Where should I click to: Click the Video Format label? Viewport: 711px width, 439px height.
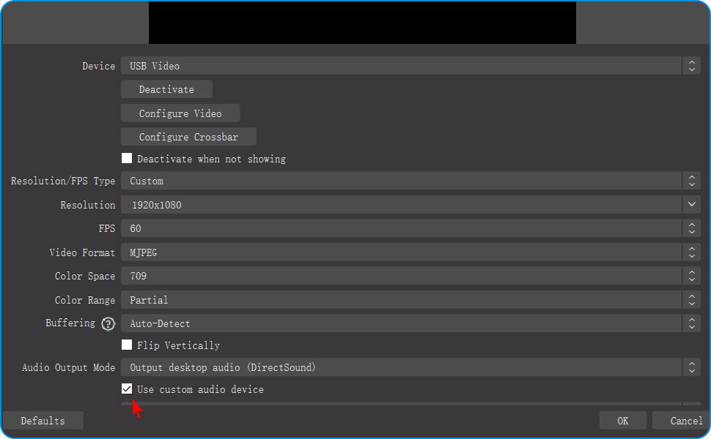(x=82, y=252)
